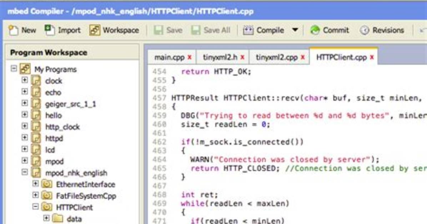Expand the http_clock program node
The width and height of the screenshot is (427, 224).
(25, 126)
